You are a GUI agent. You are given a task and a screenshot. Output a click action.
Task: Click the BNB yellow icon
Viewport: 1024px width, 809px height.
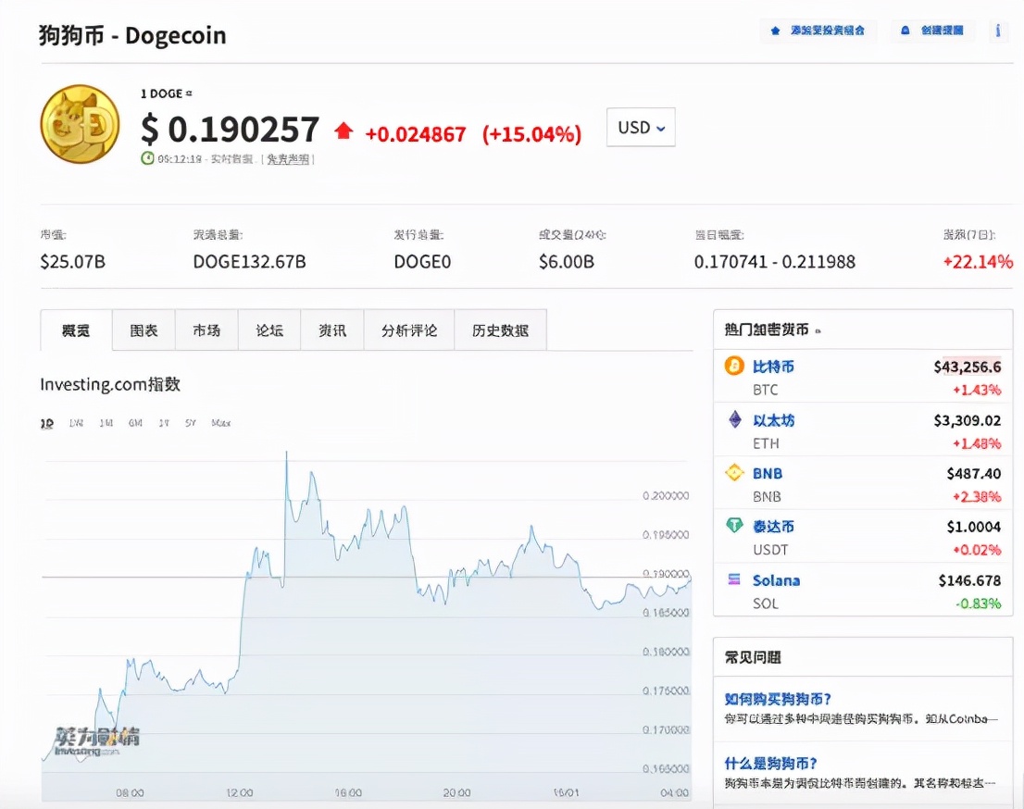coord(733,473)
